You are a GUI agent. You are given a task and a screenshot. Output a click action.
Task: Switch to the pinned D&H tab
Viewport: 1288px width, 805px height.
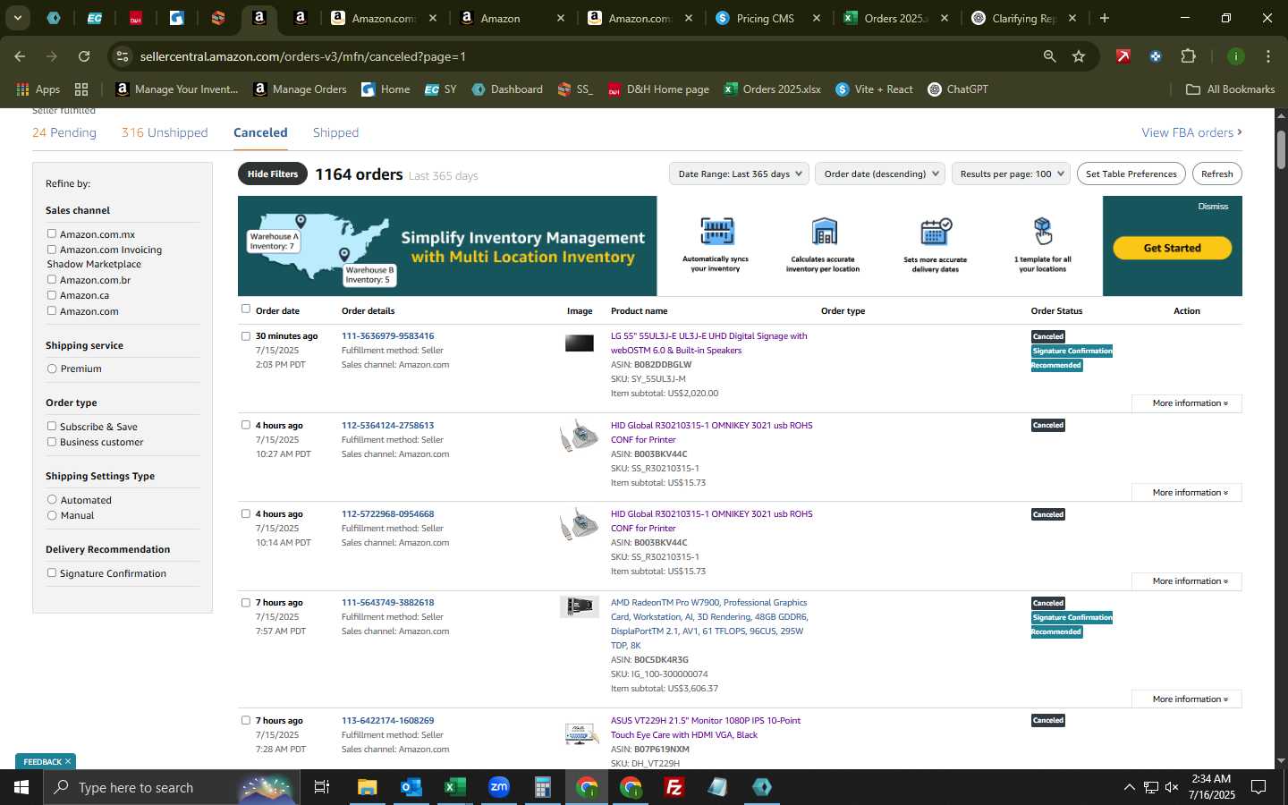click(136, 18)
